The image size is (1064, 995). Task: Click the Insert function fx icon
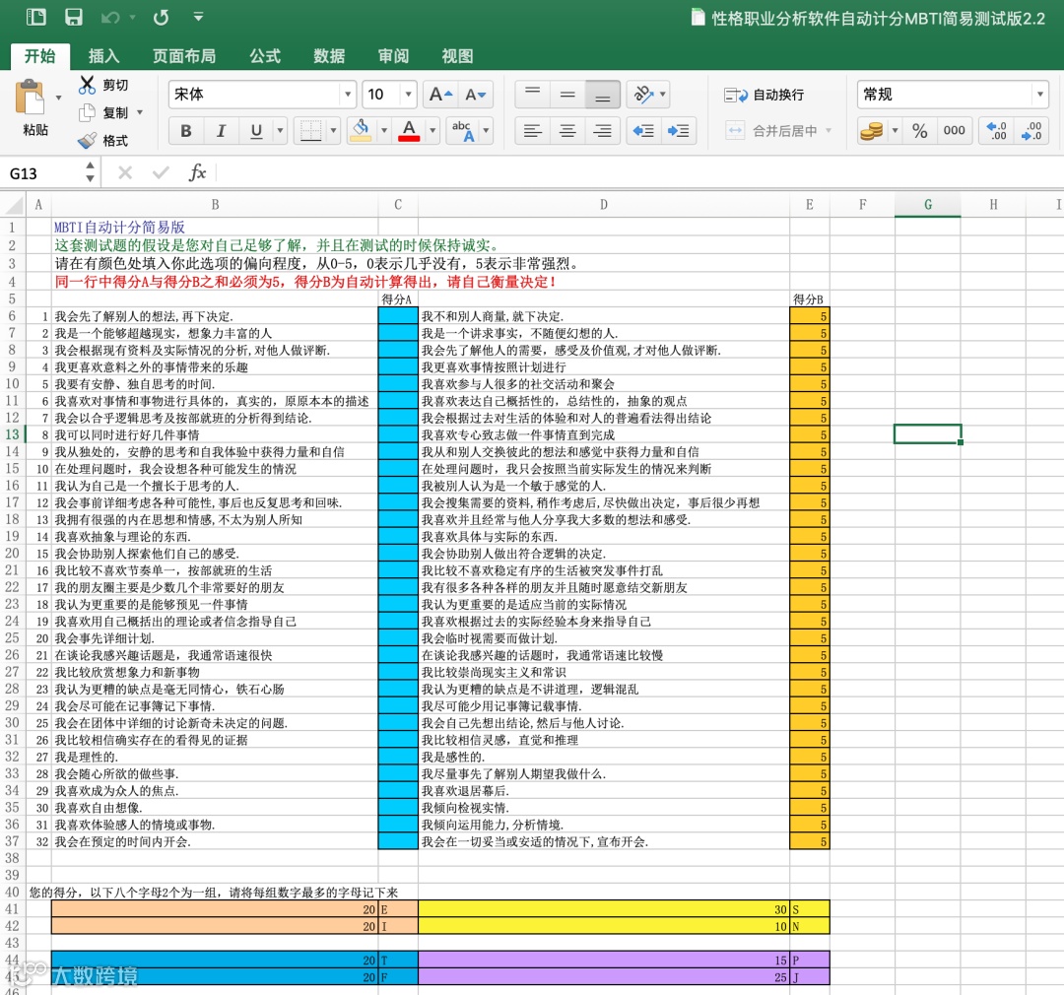click(197, 173)
